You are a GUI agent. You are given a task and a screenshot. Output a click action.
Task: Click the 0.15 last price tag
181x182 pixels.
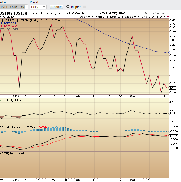click(x=172, y=88)
